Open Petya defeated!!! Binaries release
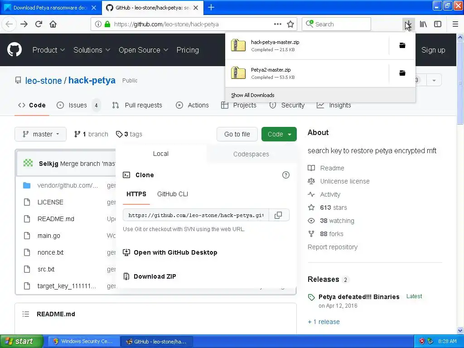This screenshot has height=348, width=464. pyautogui.click(x=359, y=297)
